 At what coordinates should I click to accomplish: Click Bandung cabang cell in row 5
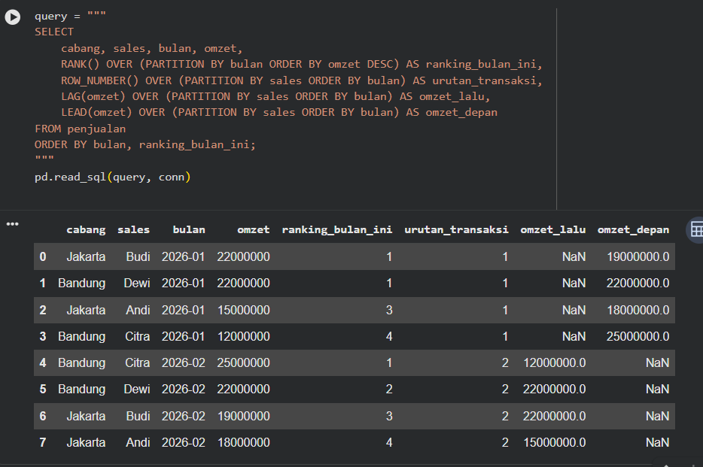click(81, 389)
